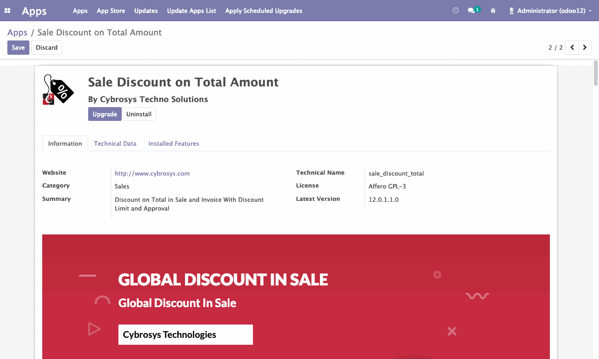Screen dimensions: 599x359
Task: Open the activities clock icon
Action: point(455,11)
